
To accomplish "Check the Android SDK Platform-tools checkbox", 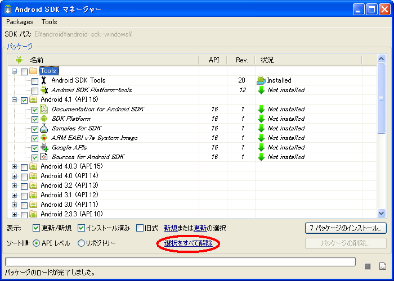I will [x=35, y=90].
